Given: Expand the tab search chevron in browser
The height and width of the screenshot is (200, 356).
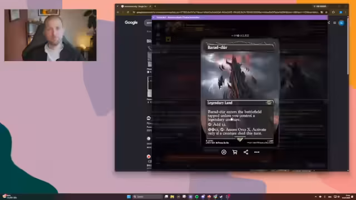Looking at the screenshot, I should click(117, 6).
